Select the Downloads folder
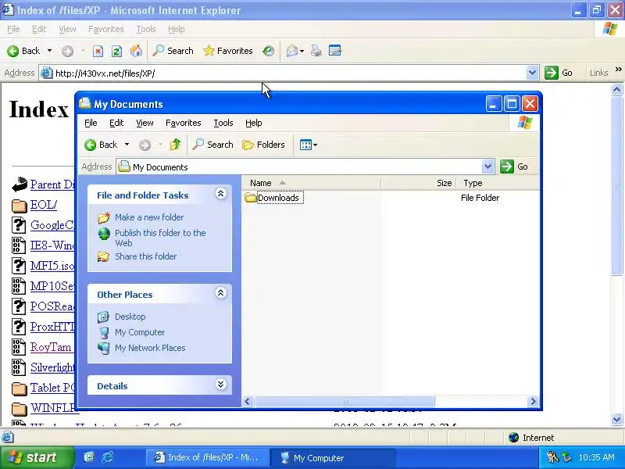Image resolution: width=625 pixels, height=469 pixels. point(273,198)
